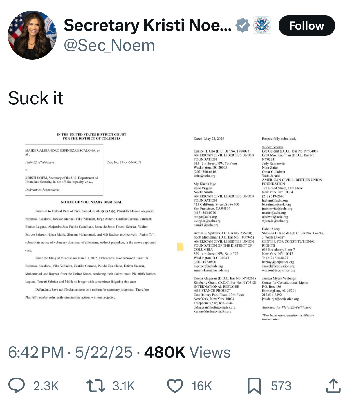
Task: Open the reply speech bubble icon
Action: pos(17,386)
